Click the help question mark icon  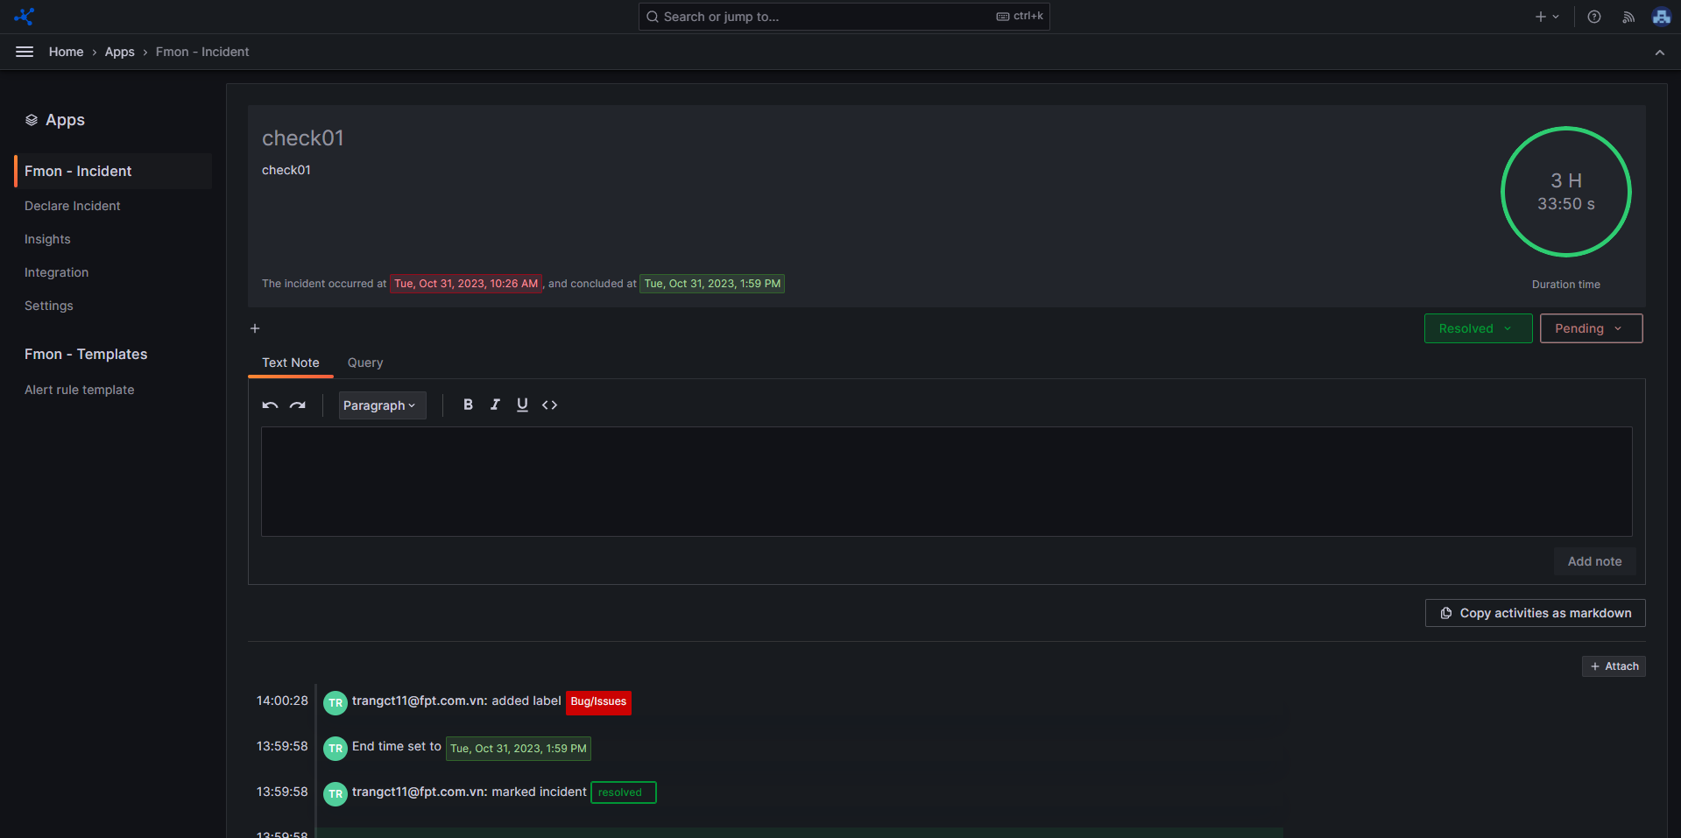coord(1593,17)
